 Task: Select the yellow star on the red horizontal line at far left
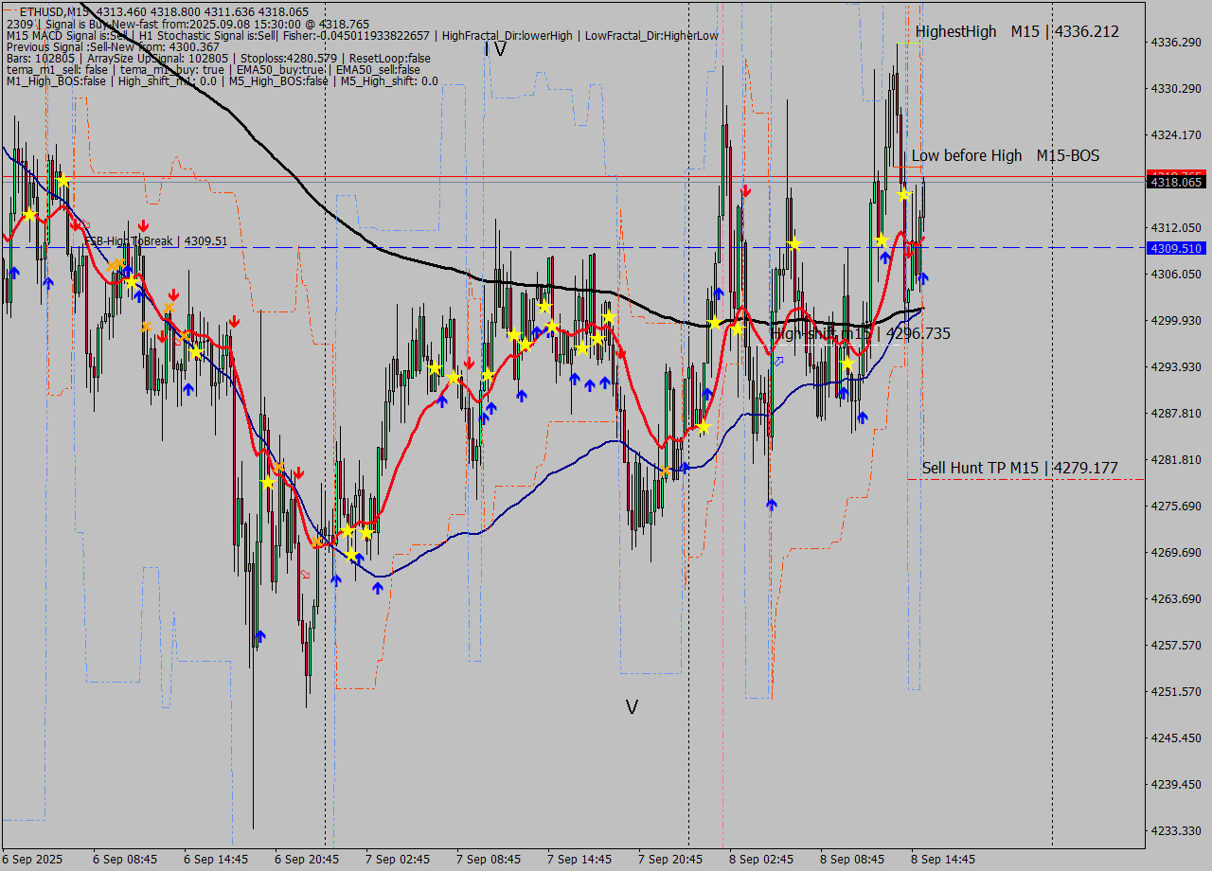point(63,179)
